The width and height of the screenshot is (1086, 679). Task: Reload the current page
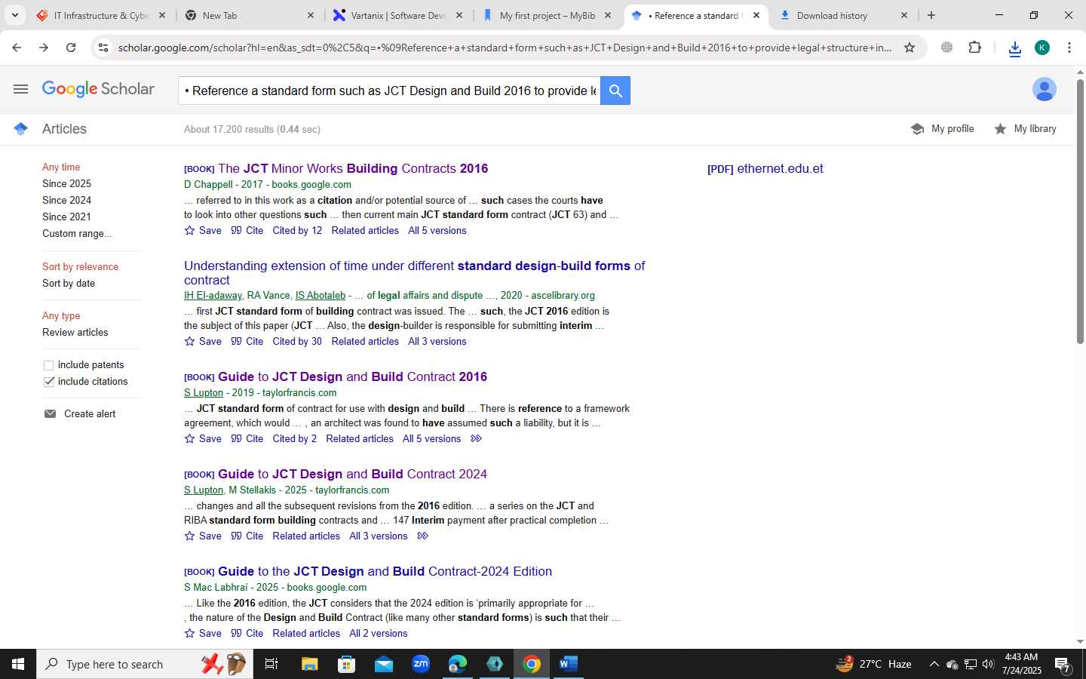71,48
